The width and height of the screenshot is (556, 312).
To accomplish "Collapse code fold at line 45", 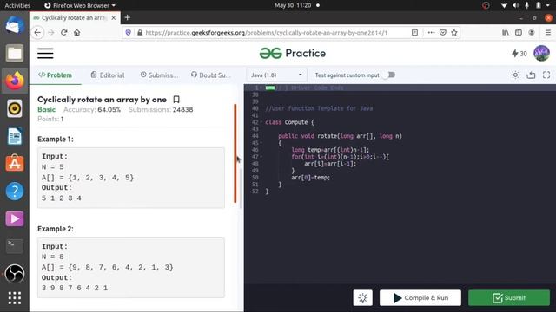I will [261, 143].
